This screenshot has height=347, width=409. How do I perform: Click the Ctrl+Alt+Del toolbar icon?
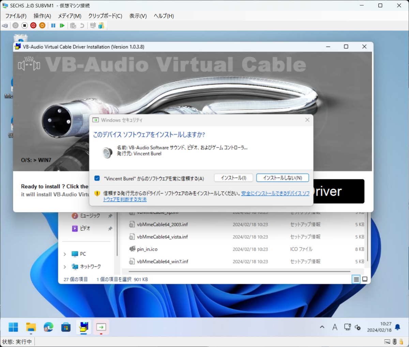tap(5, 26)
